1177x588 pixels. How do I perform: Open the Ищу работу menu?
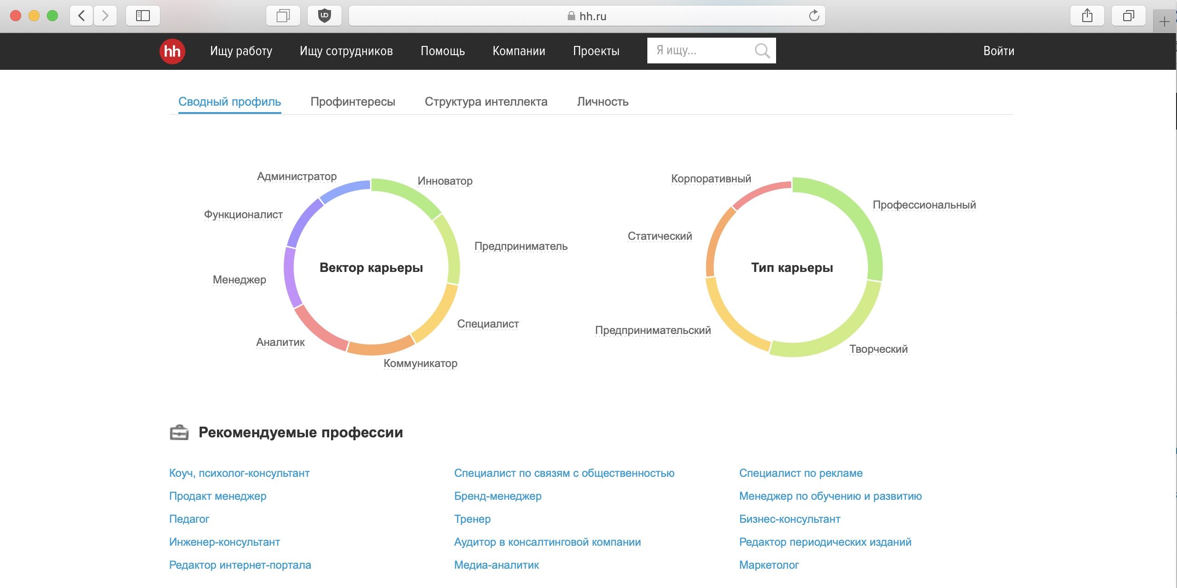[241, 51]
